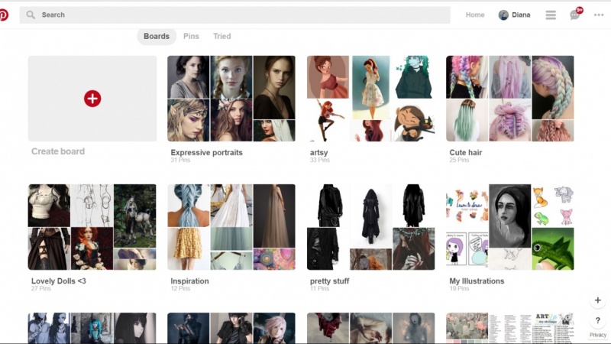Open Diana's profile
This screenshot has width=611, height=344.
point(514,15)
